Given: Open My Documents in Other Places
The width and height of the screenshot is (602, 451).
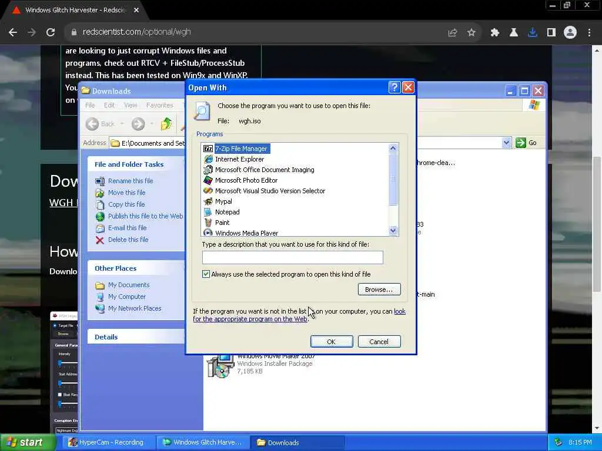Looking at the screenshot, I should click(129, 285).
